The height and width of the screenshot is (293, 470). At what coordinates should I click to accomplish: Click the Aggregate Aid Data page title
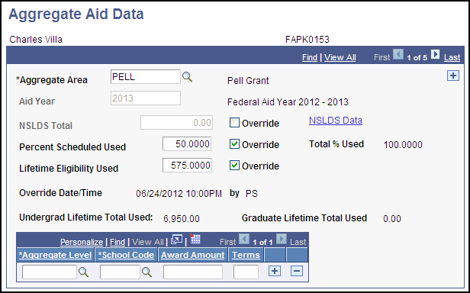[76, 14]
